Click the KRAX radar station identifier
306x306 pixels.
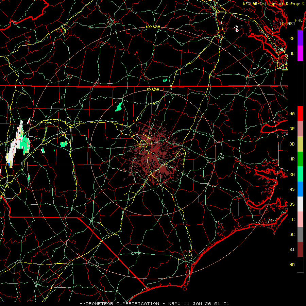tap(174, 304)
